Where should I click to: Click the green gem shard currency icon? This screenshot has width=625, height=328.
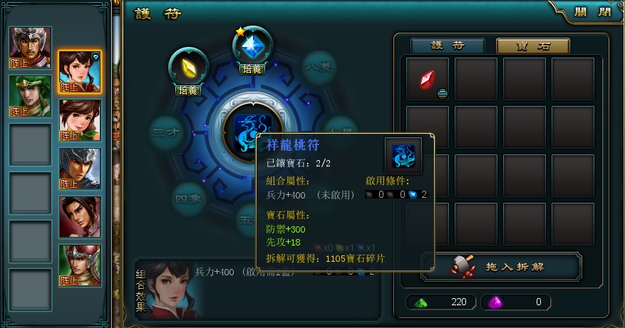coord(420,303)
